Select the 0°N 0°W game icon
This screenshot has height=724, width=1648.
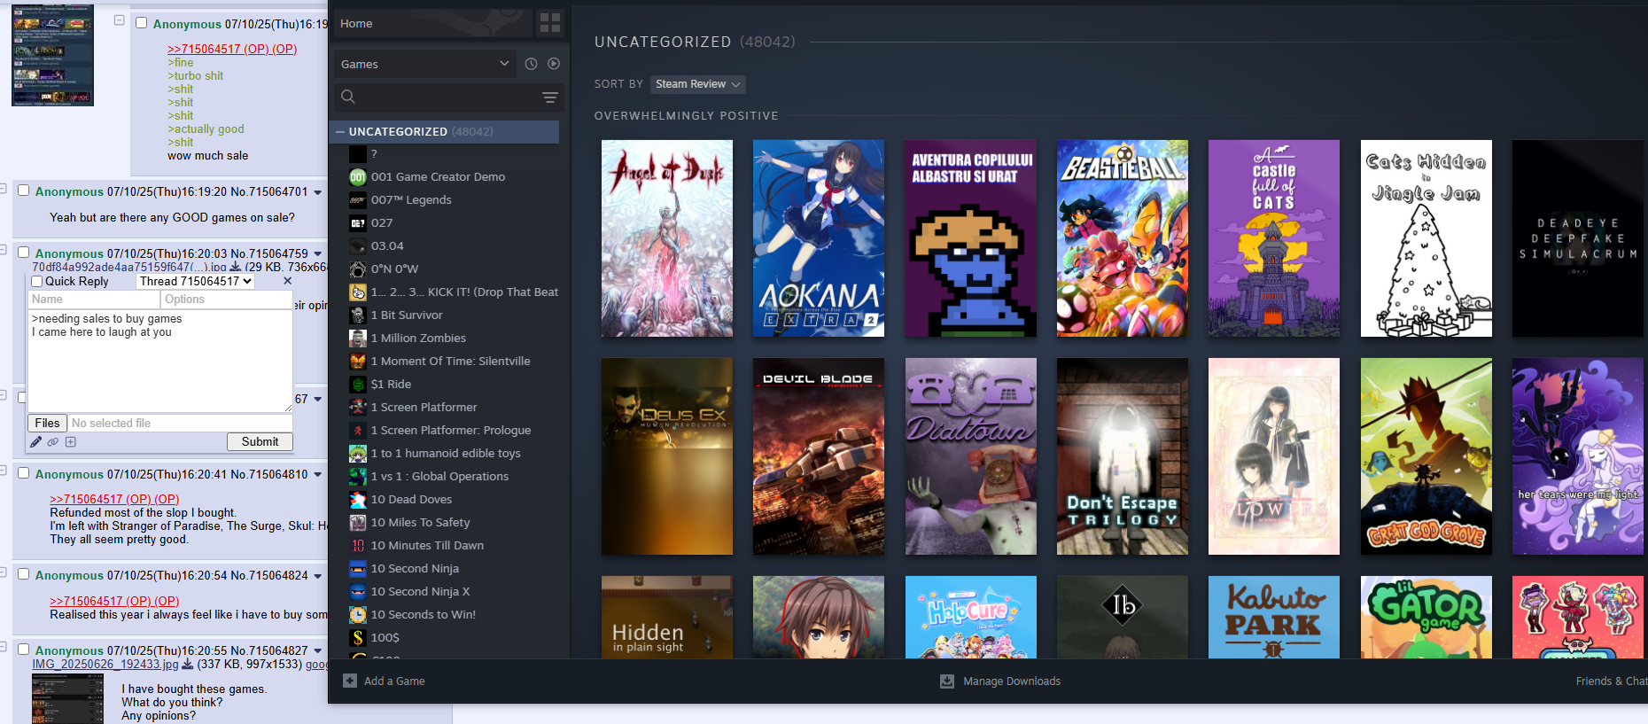[x=358, y=269]
